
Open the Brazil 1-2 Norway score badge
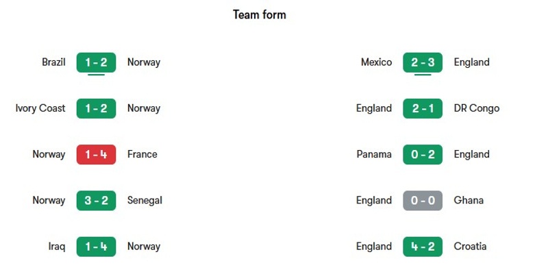tap(96, 62)
